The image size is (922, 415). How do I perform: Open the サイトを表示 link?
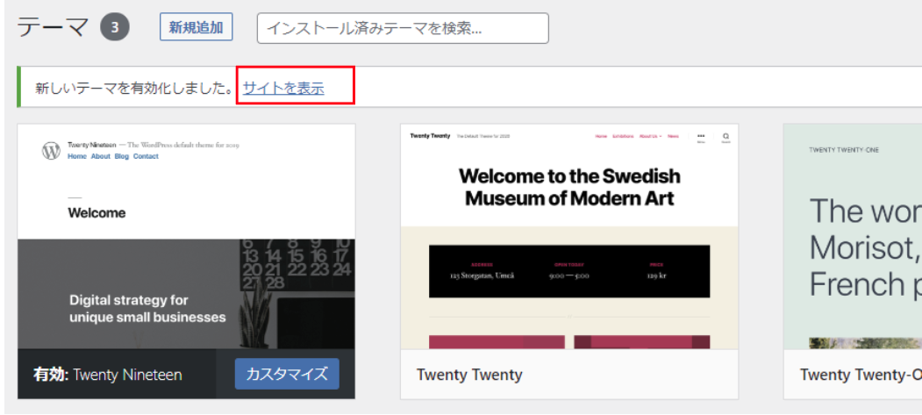pos(283,88)
